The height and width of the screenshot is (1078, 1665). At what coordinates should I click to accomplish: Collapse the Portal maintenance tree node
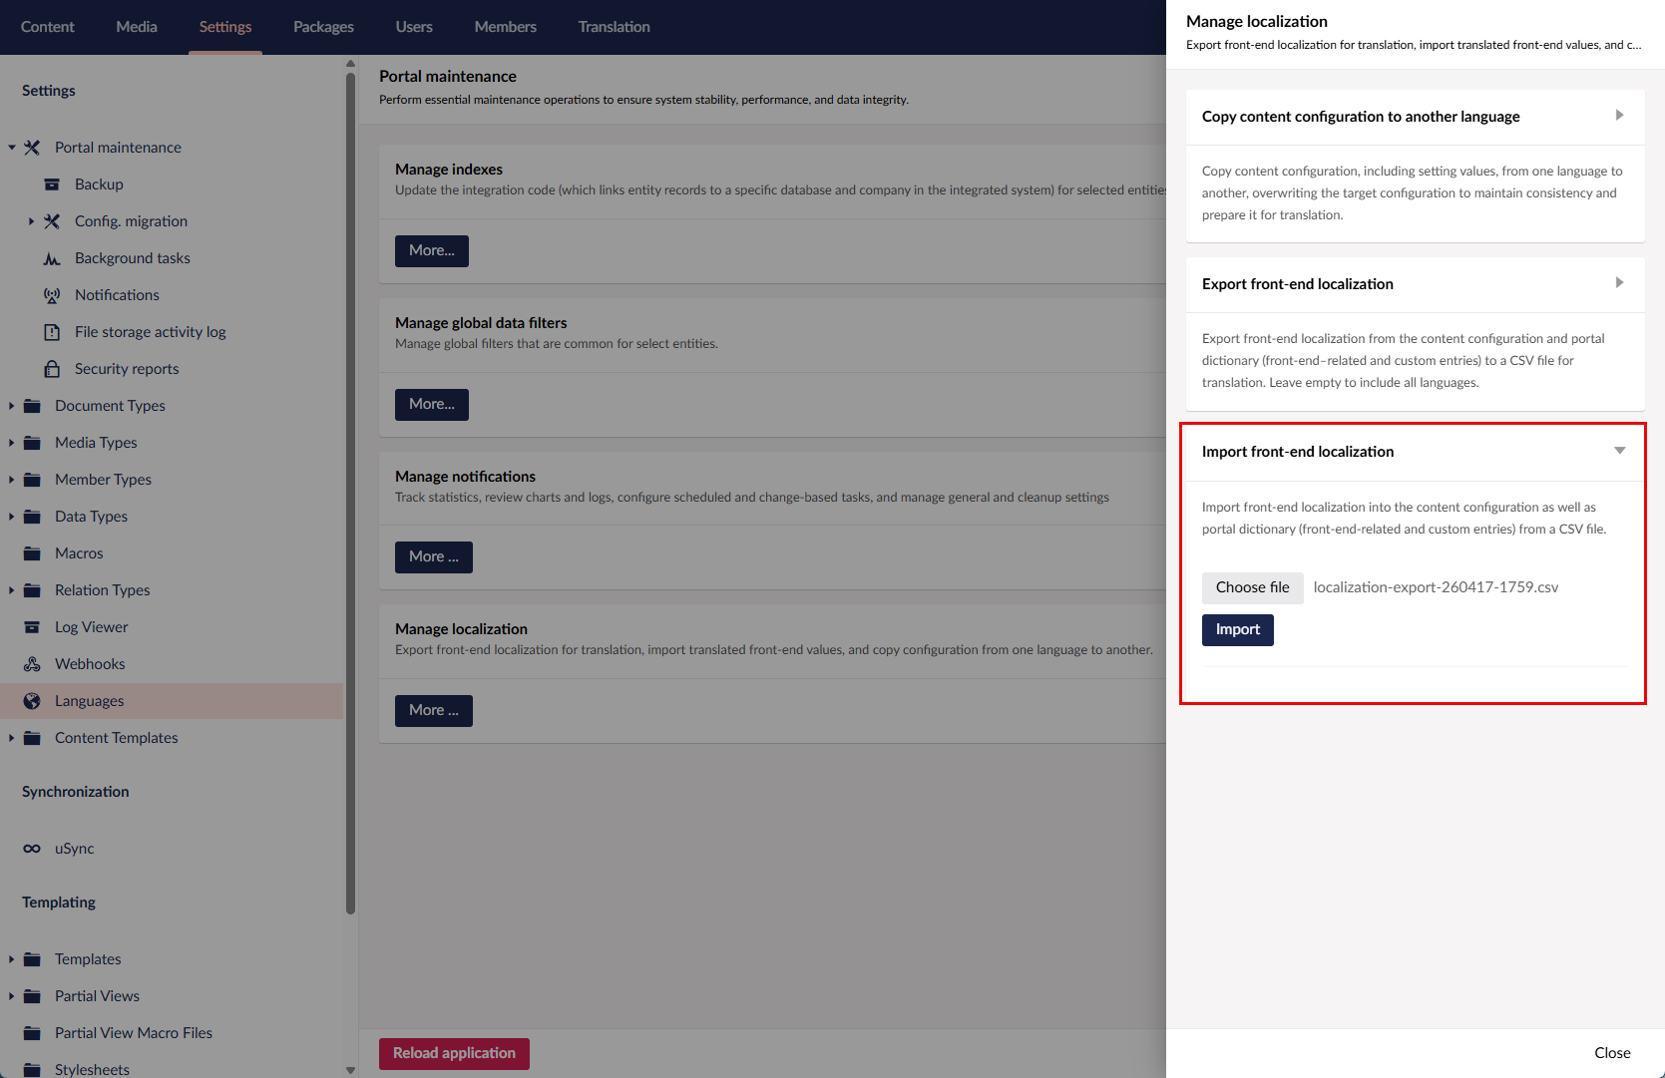click(x=12, y=148)
